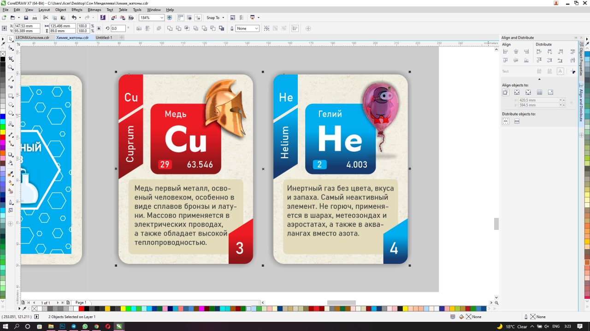
Task: Switch to LEOMAXополия.cdr document tab
Action: 32,38
